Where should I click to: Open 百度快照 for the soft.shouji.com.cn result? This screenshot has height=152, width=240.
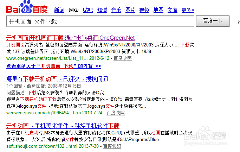pyautogui.click(x=112, y=146)
